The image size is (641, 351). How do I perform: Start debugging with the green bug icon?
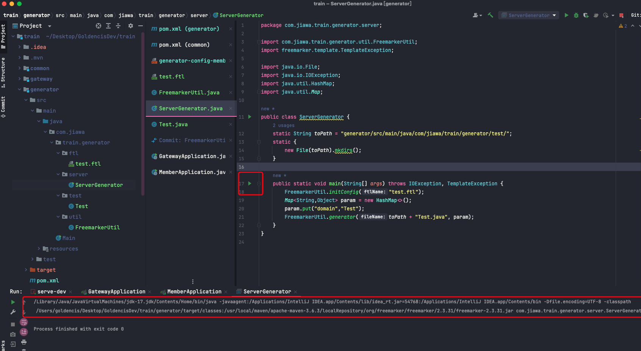coord(576,15)
